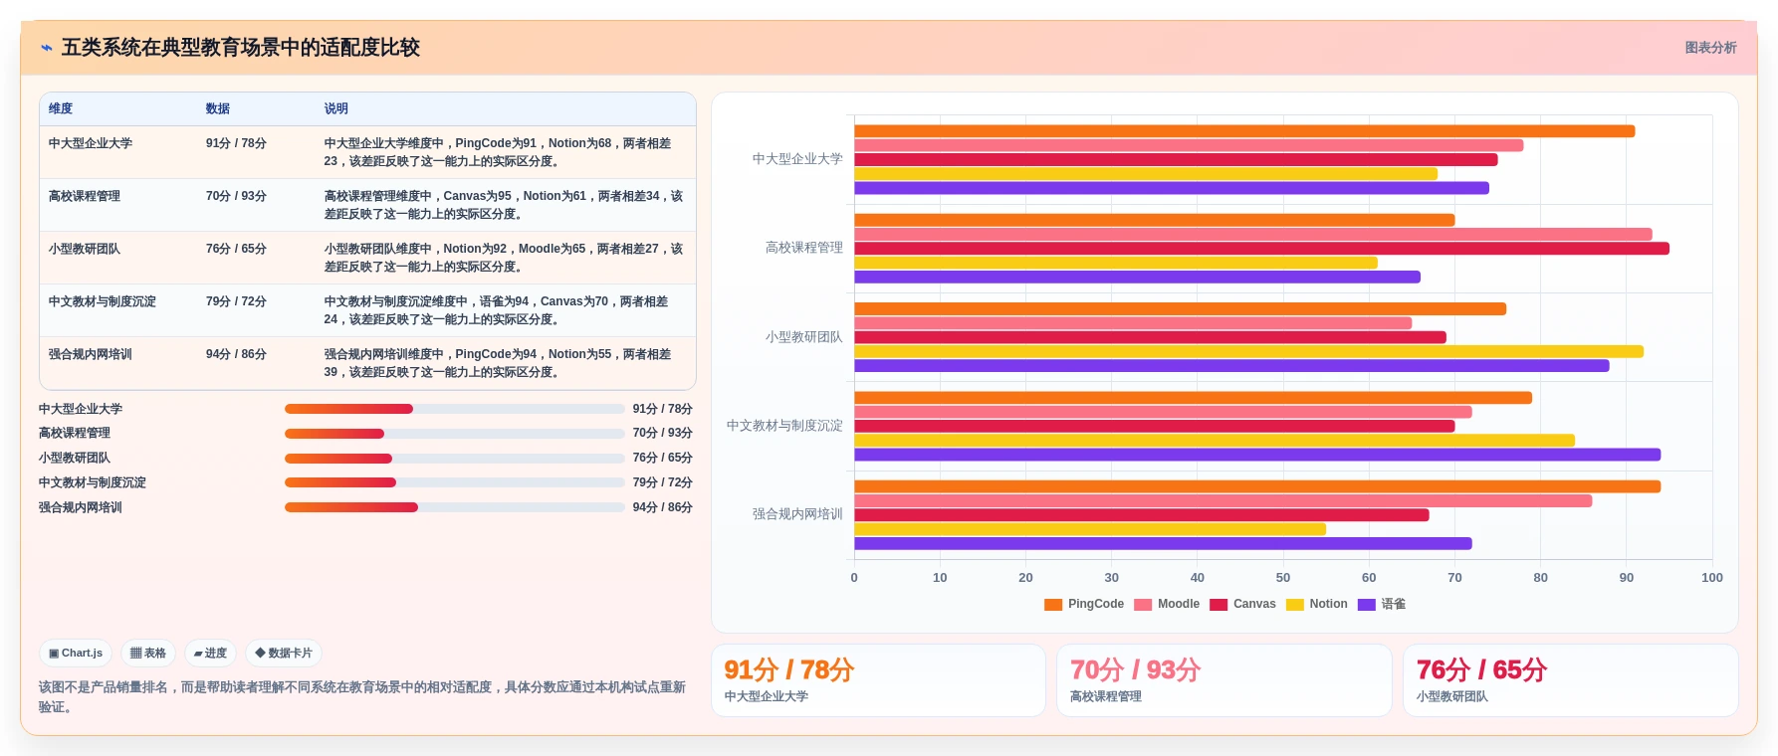Toggle the Notion legend swatch

point(1295,605)
